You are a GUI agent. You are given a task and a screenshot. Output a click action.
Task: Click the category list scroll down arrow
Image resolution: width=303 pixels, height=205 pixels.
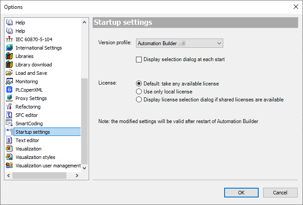(84, 168)
